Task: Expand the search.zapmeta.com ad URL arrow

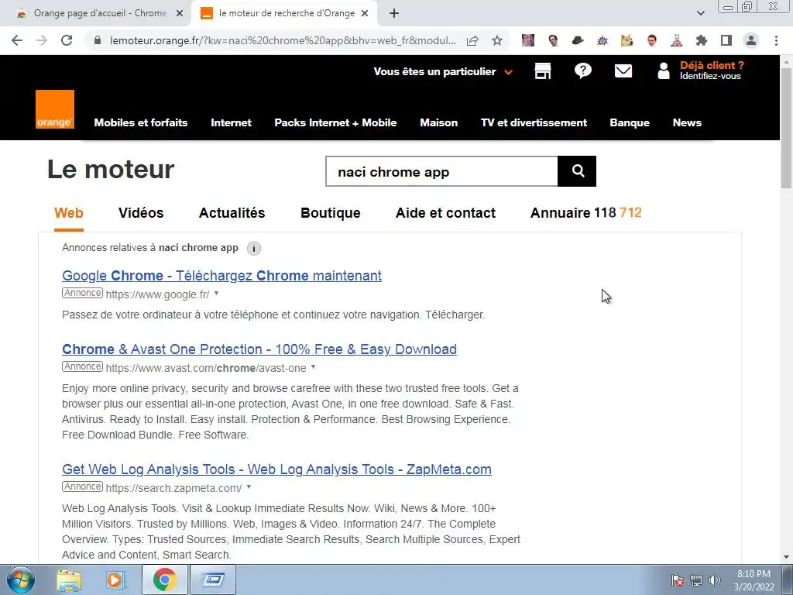Action: 249,487
